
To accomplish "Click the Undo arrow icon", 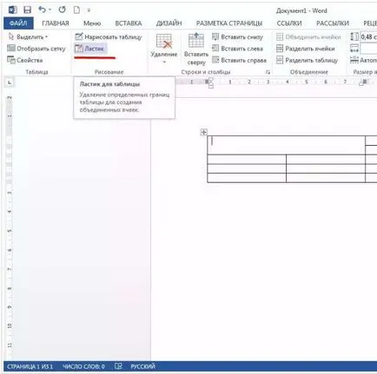I will pyautogui.click(x=43, y=10).
